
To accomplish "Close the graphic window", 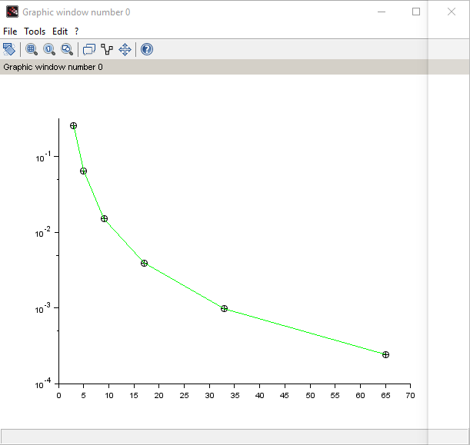I will click(x=452, y=12).
